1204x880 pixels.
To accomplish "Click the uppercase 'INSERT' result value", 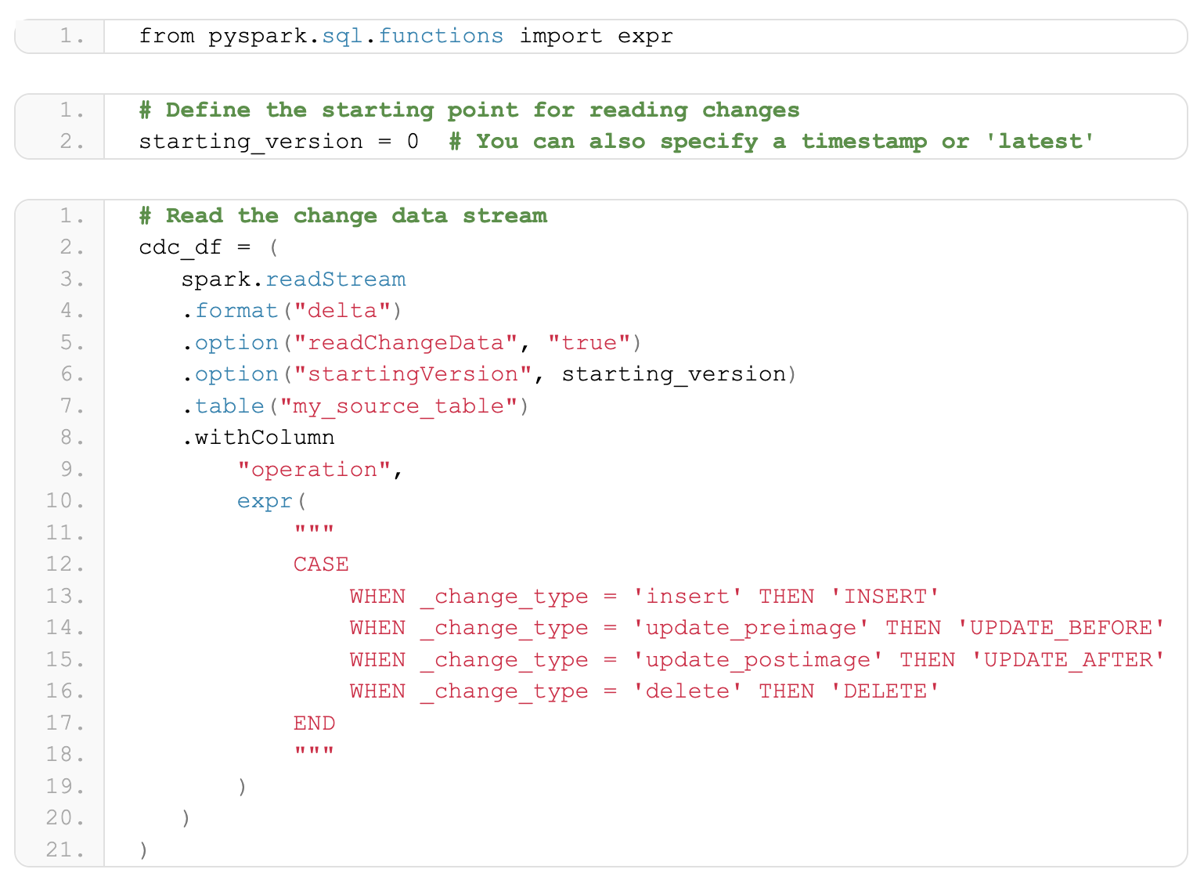I will [x=885, y=597].
